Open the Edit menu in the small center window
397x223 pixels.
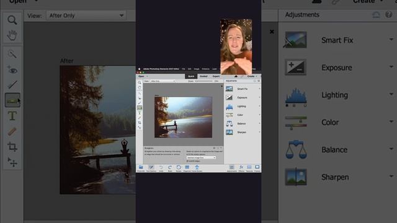[189, 69]
